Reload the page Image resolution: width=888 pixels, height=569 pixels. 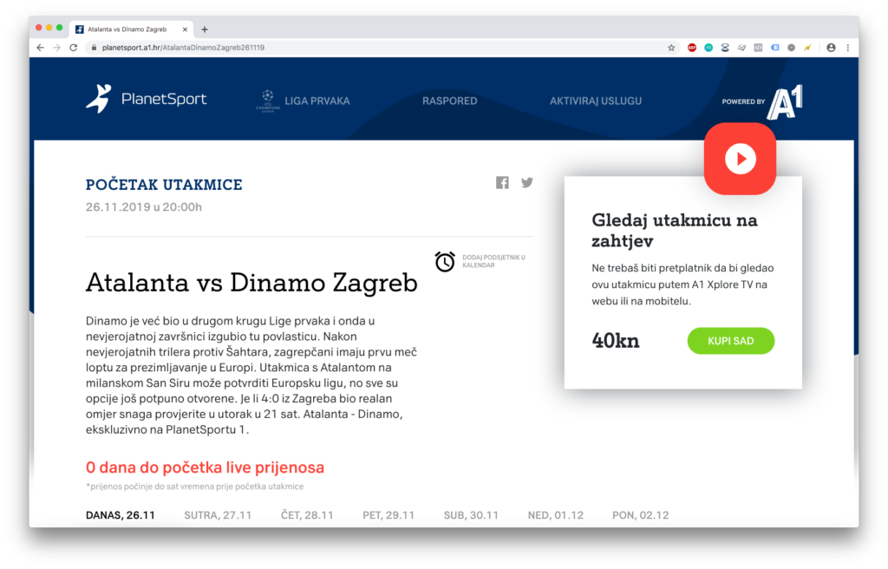click(x=74, y=48)
